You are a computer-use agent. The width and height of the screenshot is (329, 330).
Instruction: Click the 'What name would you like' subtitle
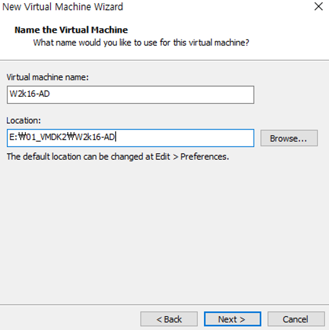141,43
